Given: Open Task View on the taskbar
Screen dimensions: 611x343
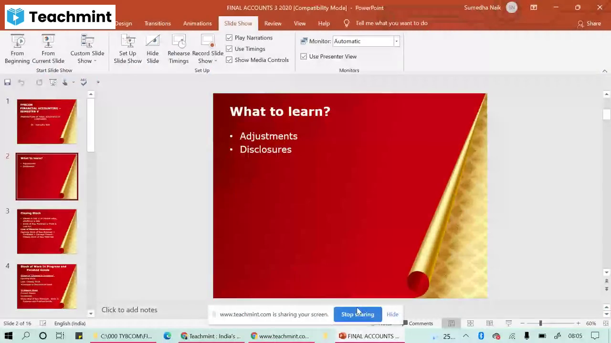Looking at the screenshot, I should [x=60, y=336].
